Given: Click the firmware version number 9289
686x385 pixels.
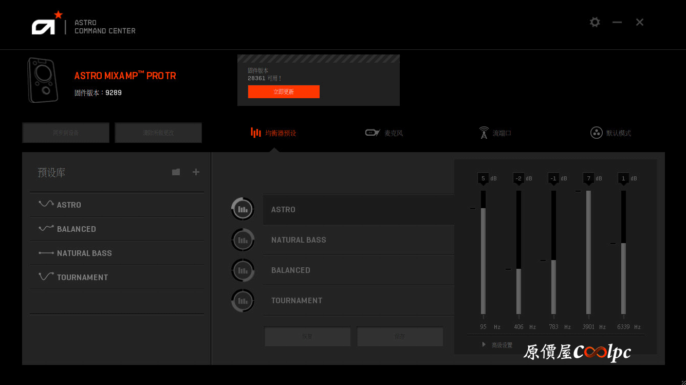Looking at the screenshot, I should 114,93.
